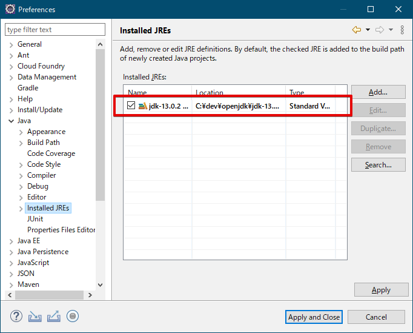
Task: Select Java Persistence tree item
Action: pyautogui.click(x=43, y=252)
